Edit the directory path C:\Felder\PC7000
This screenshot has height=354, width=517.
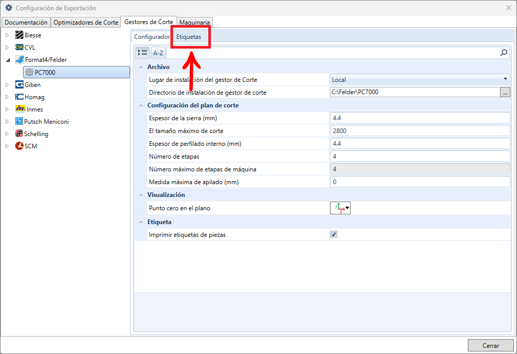coord(415,92)
